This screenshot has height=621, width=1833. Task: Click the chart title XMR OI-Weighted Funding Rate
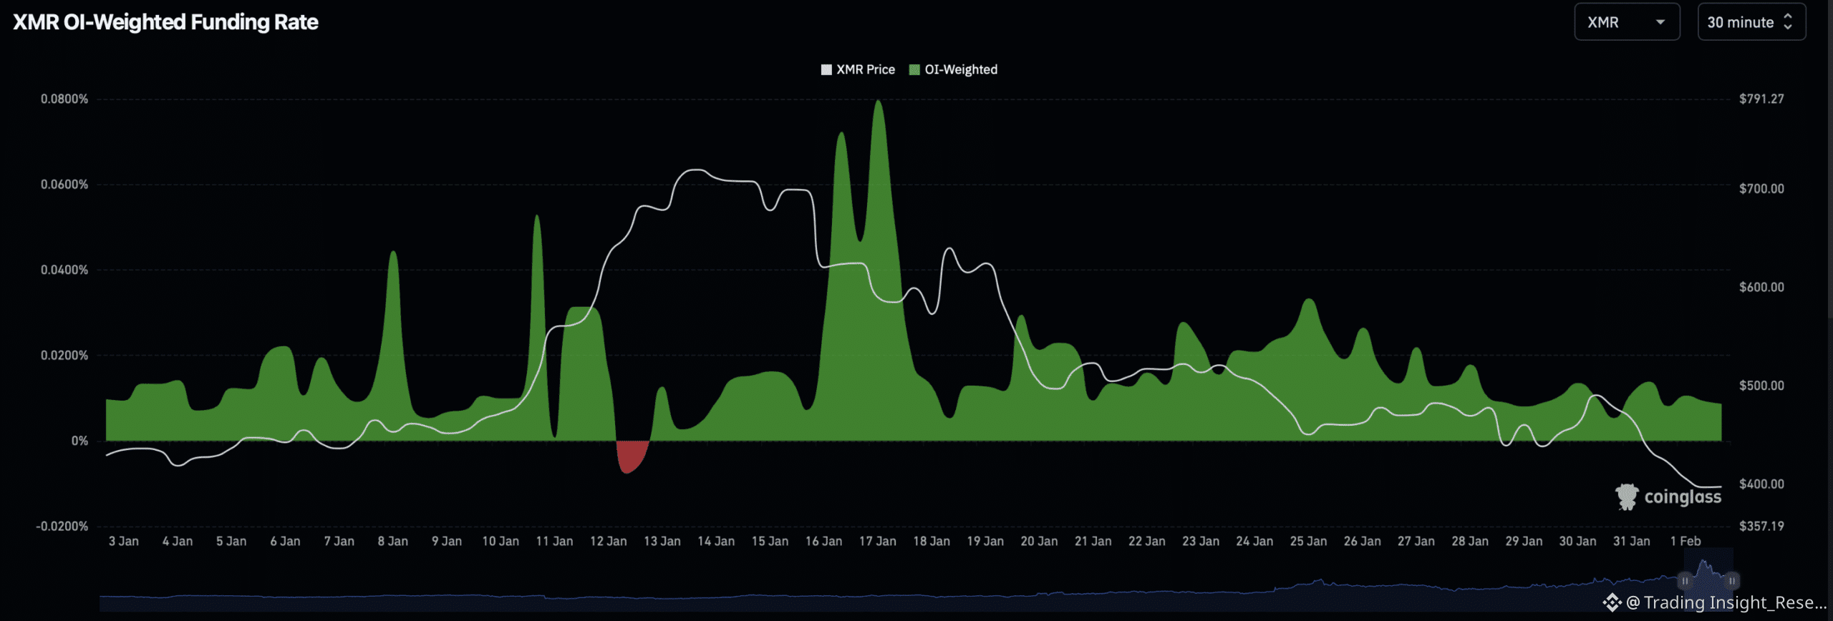[x=165, y=22]
